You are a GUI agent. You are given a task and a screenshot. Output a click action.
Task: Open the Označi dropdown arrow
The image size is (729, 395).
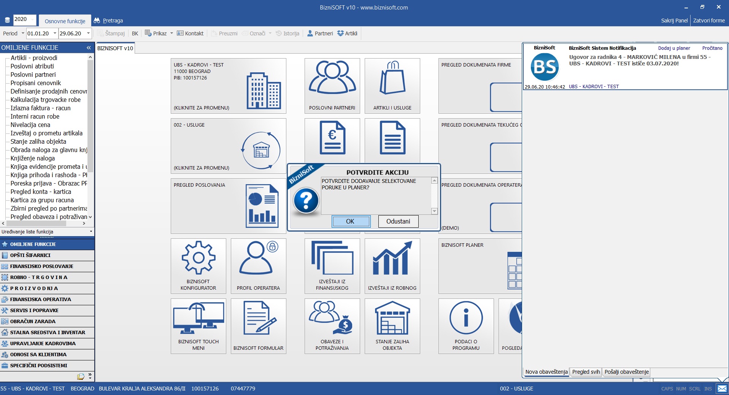point(270,33)
